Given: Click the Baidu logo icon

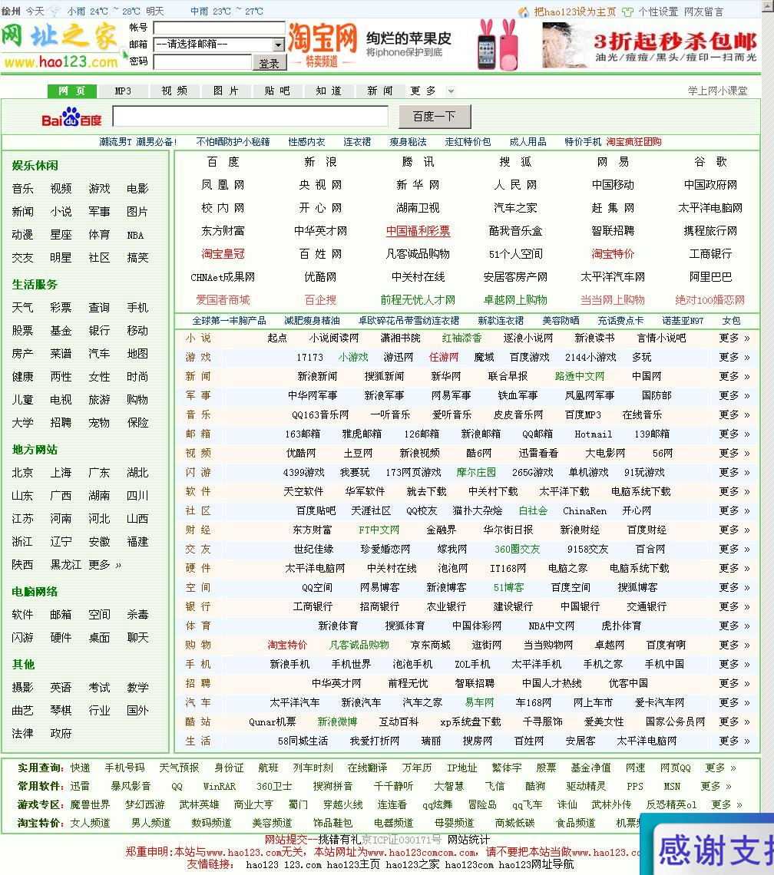Looking at the screenshot, I should tap(71, 117).
